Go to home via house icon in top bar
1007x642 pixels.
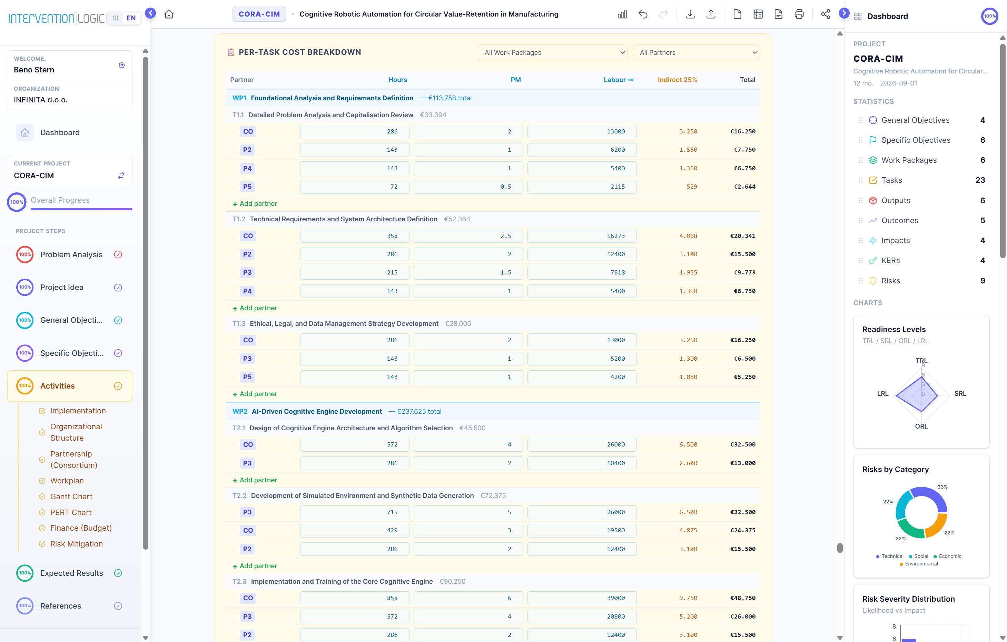169,14
